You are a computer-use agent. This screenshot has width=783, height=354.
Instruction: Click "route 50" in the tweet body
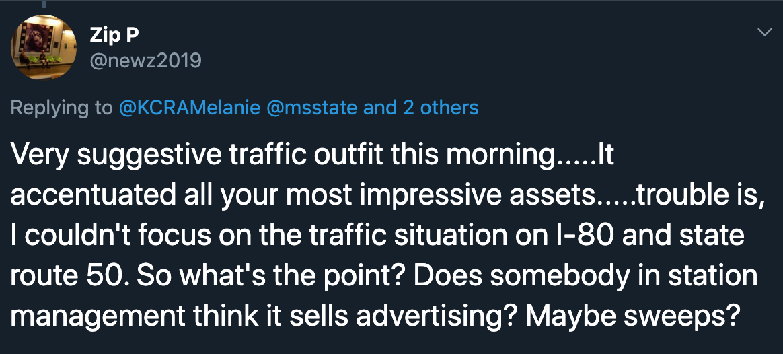pos(61,275)
